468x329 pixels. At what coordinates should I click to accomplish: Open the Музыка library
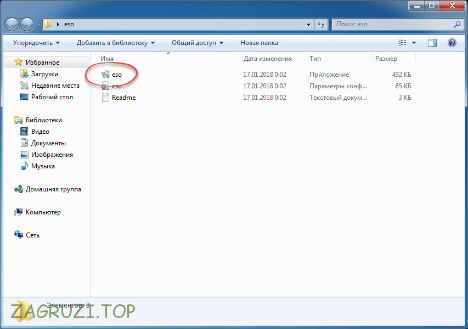tap(43, 166)
